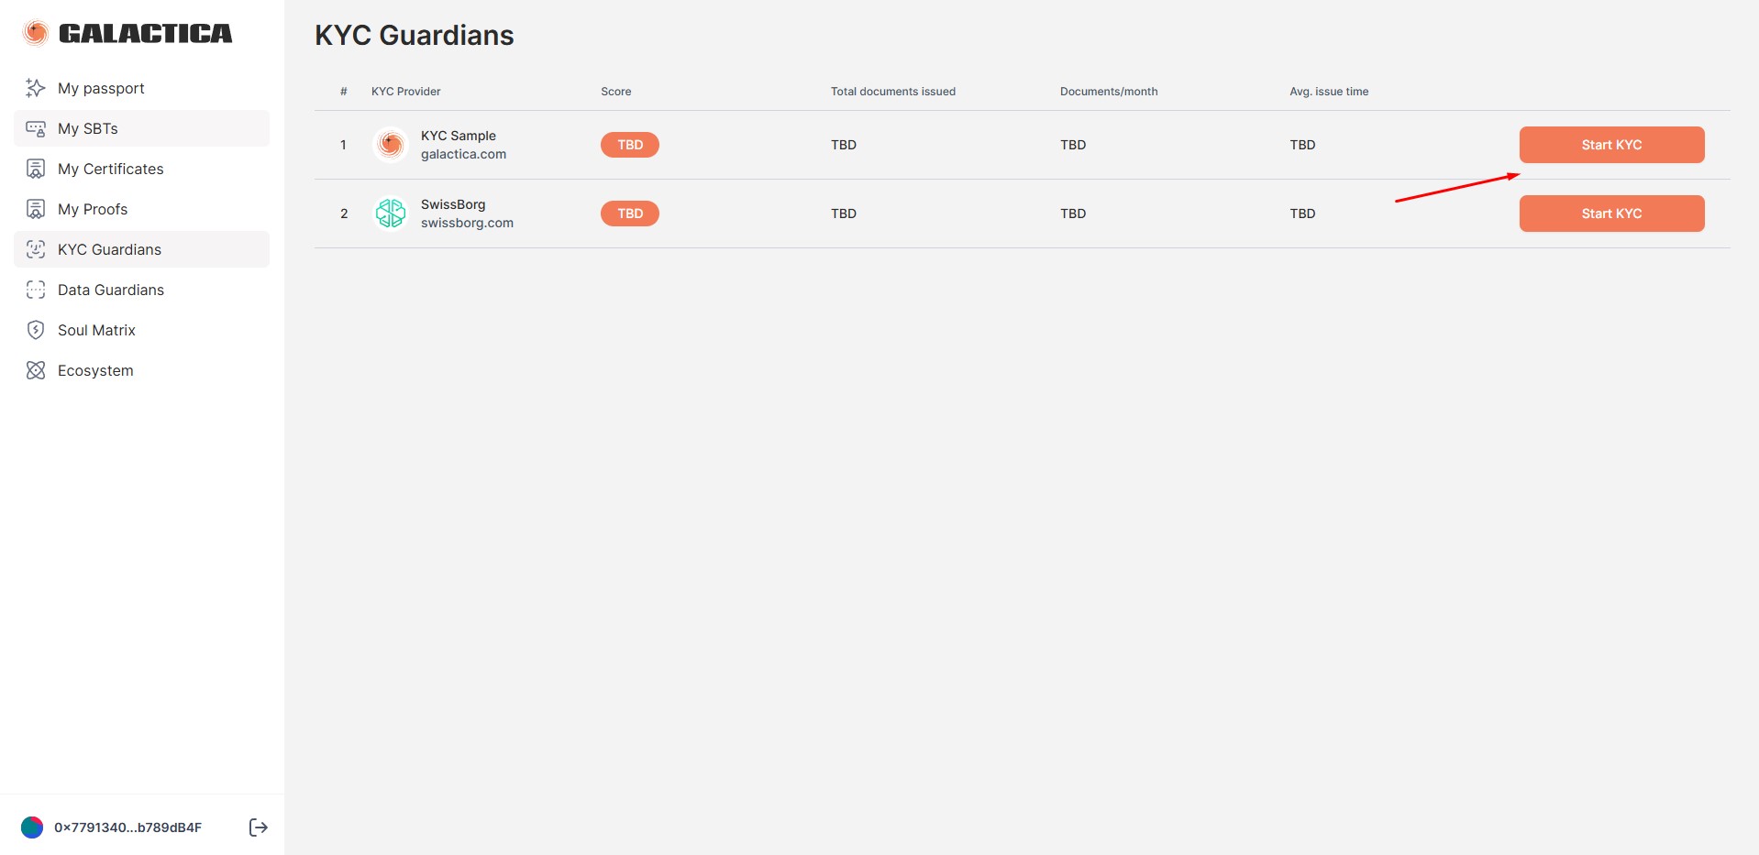Go to the My passport page
1759x855 pixels.
tap(101, 88)
